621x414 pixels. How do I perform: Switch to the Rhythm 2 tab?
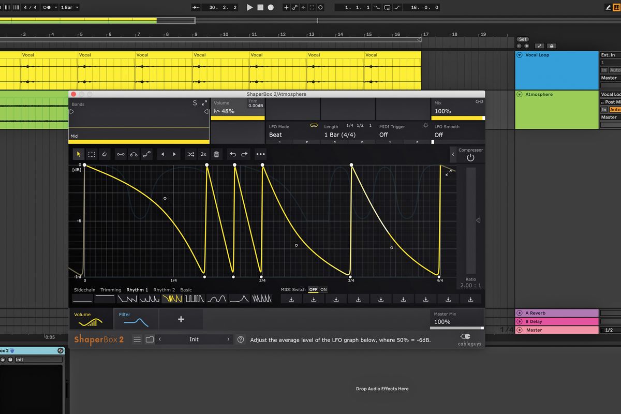164,290
